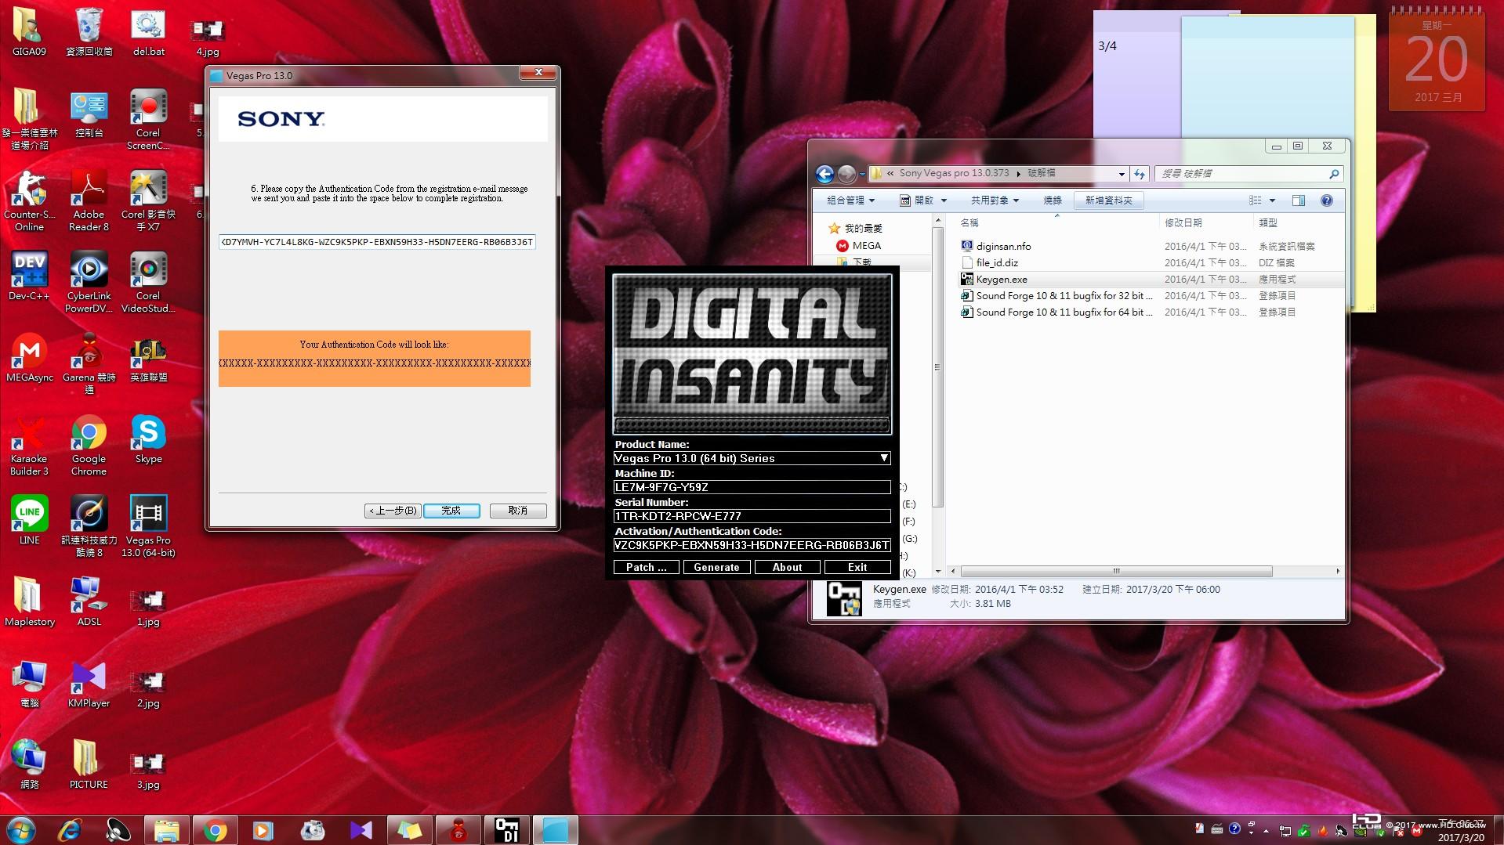Open Google Chrome desktop shortcut
The width and height of the screenshot is (1504, 845).
point(89,444)
